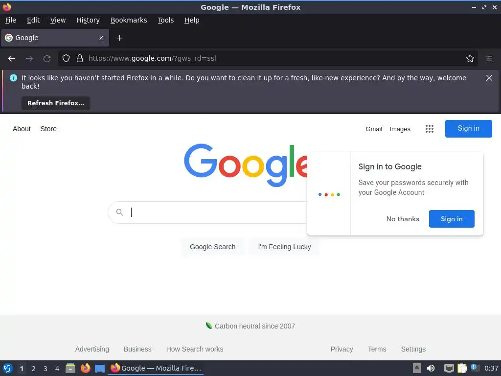This screenshot has width=501, height=376.
Task: Open the footer Settings menu
Action: (413, 349)
